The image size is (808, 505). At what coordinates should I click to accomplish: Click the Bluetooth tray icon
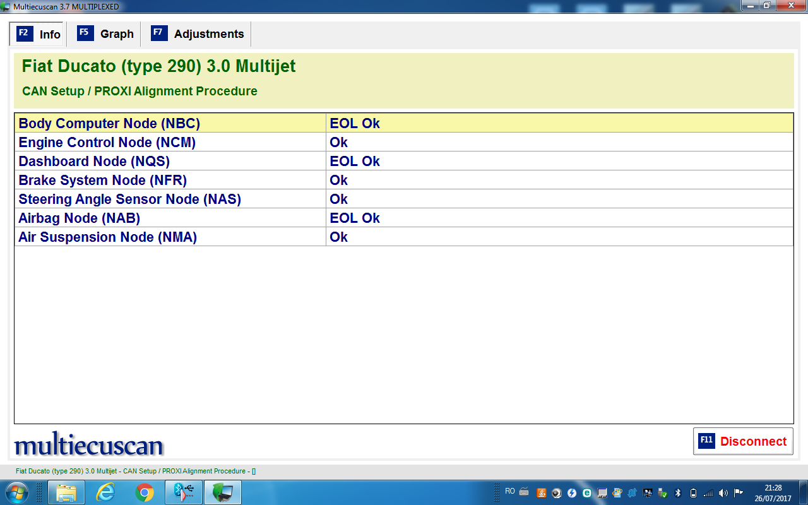678,492
